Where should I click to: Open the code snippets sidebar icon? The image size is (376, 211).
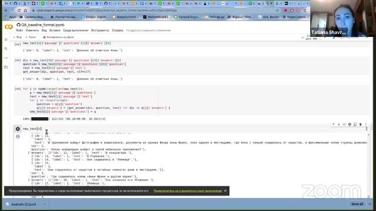click(x=6, y=58)
